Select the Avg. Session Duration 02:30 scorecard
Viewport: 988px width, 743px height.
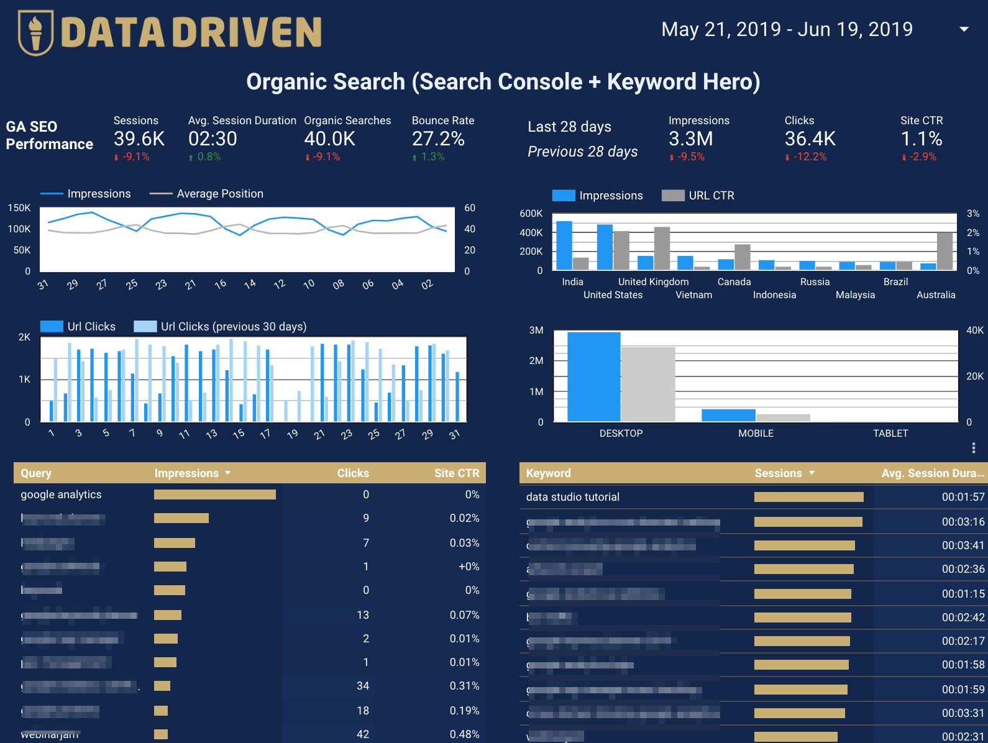click(242, 139)
